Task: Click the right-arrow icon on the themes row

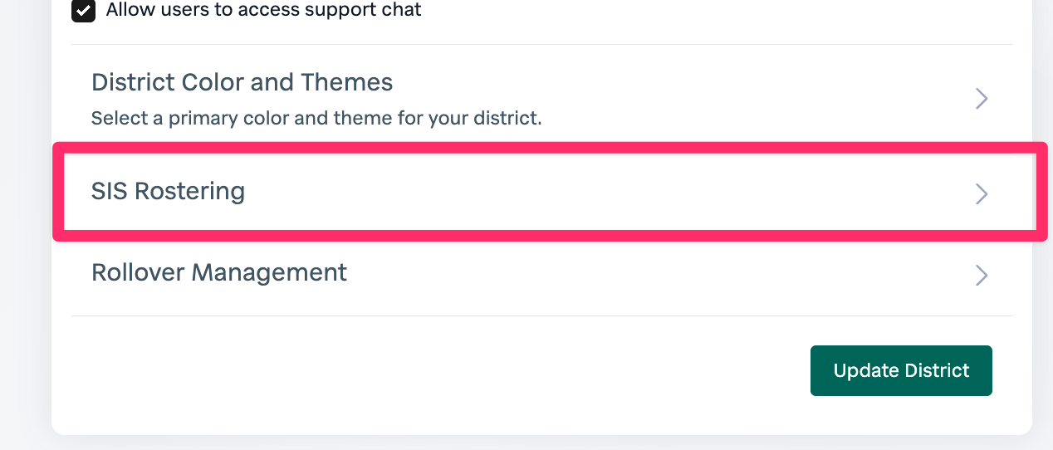Action: 981,99
